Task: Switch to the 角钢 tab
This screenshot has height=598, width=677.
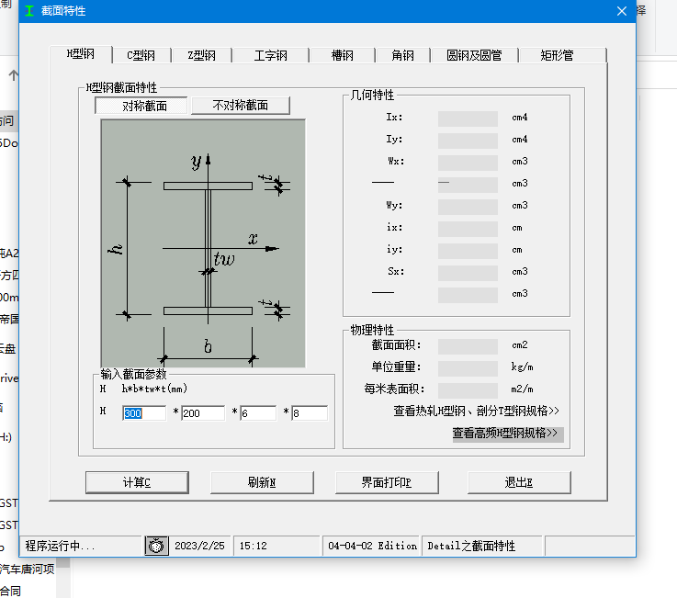Action: click(402, 55)
